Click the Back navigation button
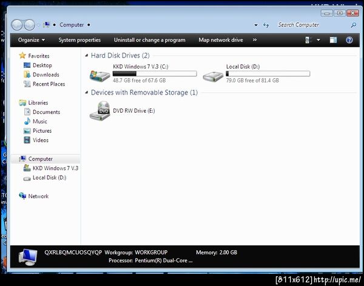 (17, 25)
